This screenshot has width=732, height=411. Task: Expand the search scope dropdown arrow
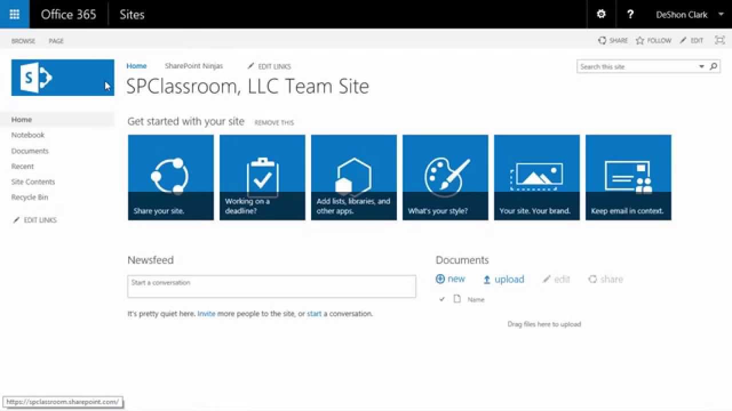pos(702,67)
